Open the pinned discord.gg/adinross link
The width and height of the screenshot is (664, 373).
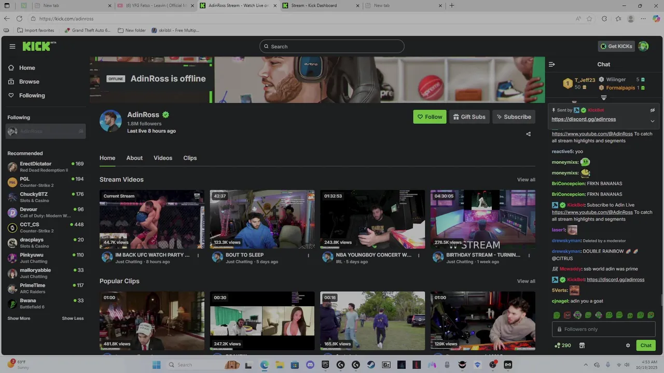[584, 119]
